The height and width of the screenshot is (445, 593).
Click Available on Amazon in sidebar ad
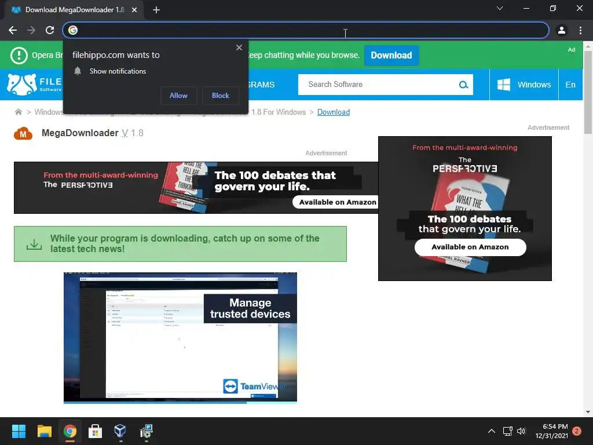click(470, 247)
